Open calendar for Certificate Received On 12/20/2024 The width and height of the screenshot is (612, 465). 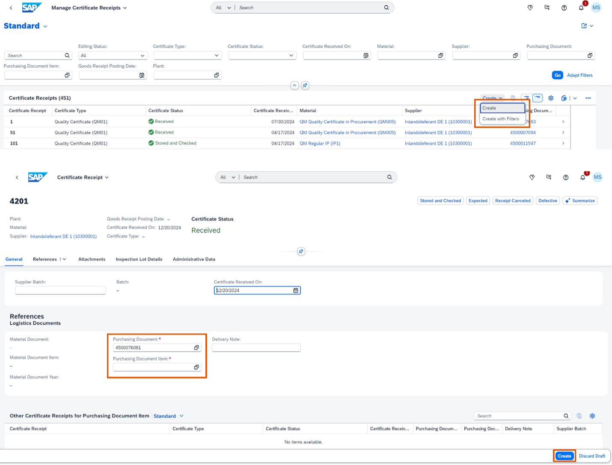(x=296, y=290)
